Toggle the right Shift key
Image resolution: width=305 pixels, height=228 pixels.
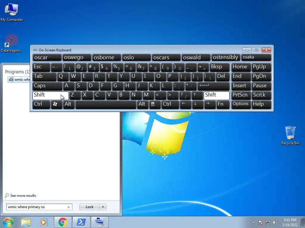217,95
